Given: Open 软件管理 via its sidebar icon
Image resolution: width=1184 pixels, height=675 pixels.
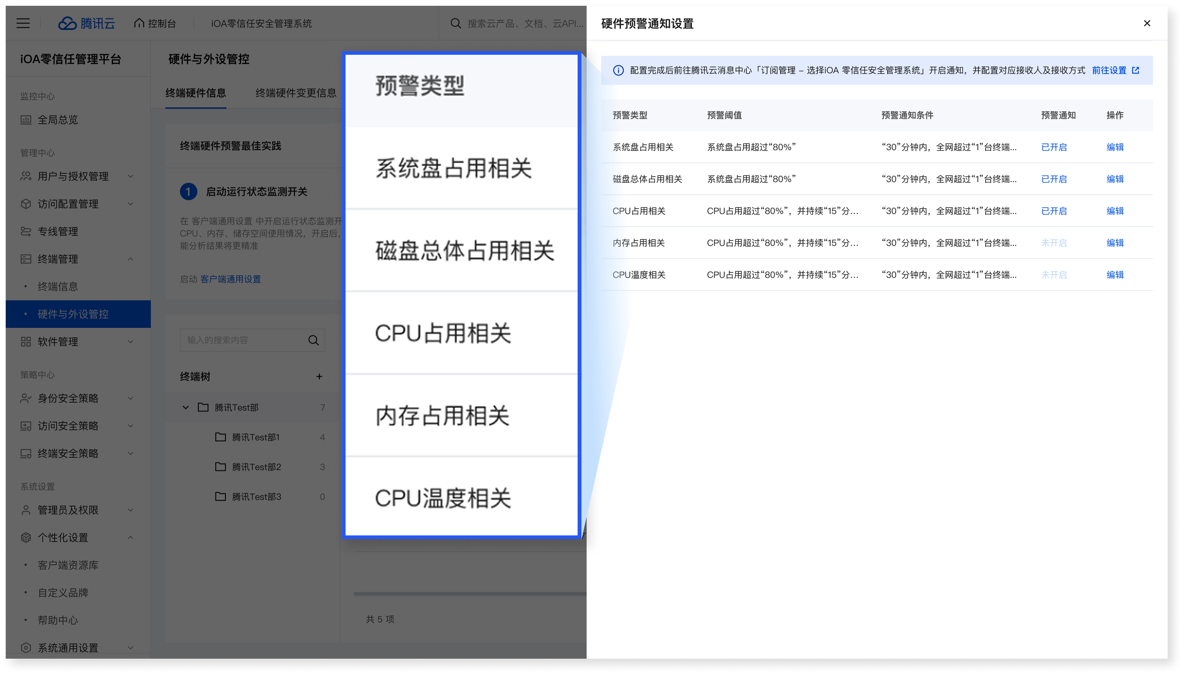Looking at the screenshot, I should point(26,342).
